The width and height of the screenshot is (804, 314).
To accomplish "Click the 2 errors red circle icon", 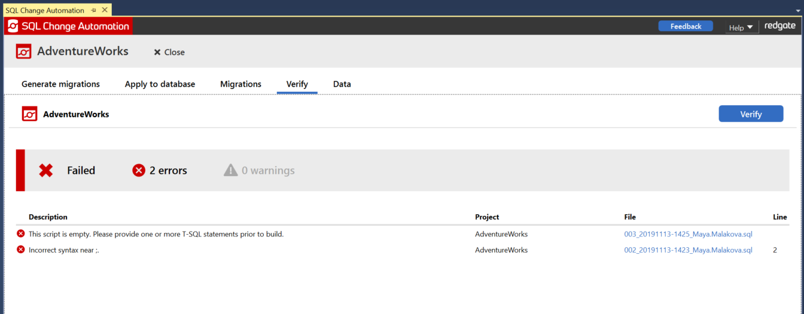I will 139,171.
